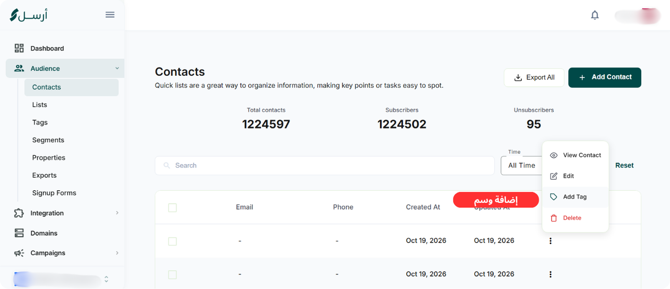
Task: Open the Arsel logo home link
Action: 29,15
